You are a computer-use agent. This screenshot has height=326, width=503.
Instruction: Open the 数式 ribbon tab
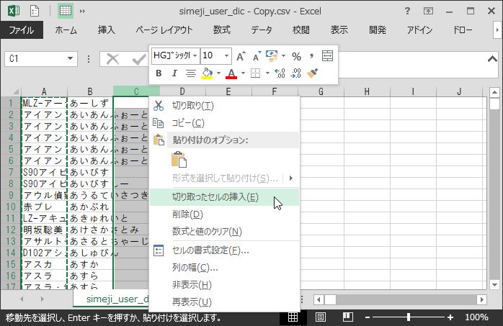coord(222,30)
